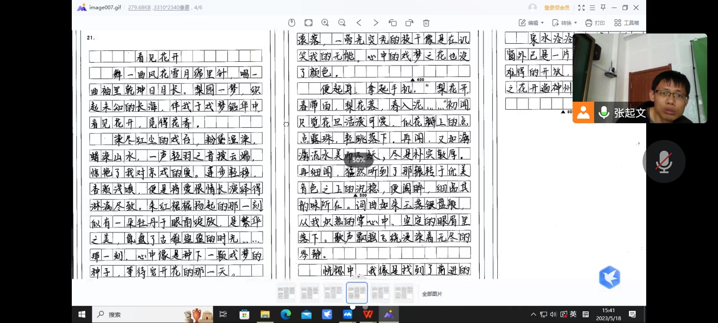Click image viewer taskbar icon
Image resolution: width=718 pixels, height=323 pixels.
(x=389, y=314)
